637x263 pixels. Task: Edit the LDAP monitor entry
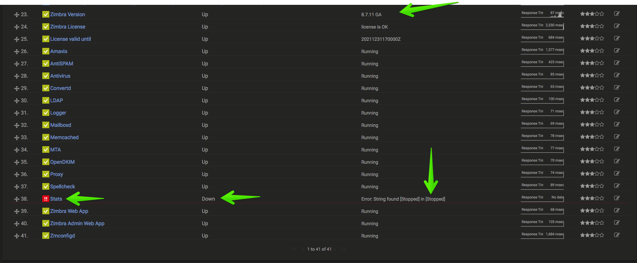click(x=617, y=100)
